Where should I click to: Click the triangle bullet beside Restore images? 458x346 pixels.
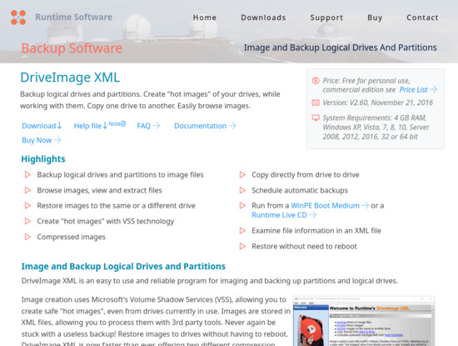[27, 206]
